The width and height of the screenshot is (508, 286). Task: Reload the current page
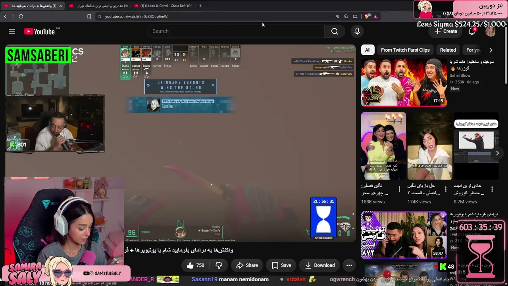[21, 16]
